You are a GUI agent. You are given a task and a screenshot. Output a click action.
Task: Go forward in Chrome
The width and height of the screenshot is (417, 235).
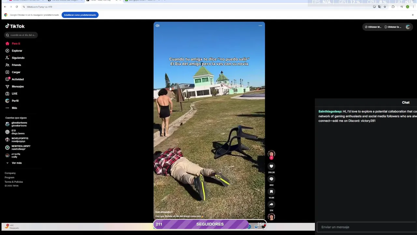[11, 7]
